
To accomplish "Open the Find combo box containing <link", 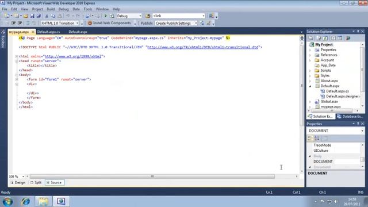I will 203,16.
